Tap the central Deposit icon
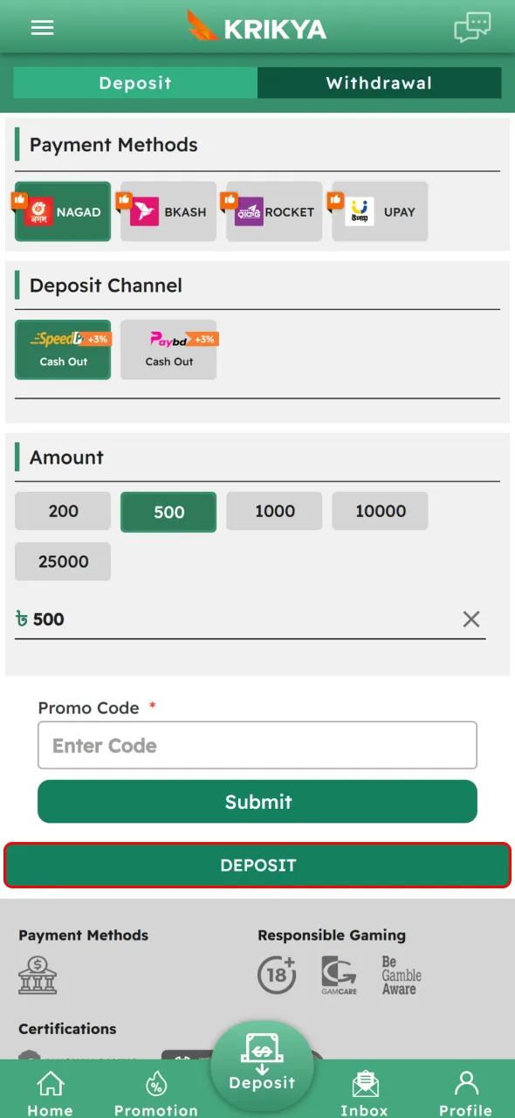The height and width of the screenshot is (1118, 515). click(x=262, y=1064)
